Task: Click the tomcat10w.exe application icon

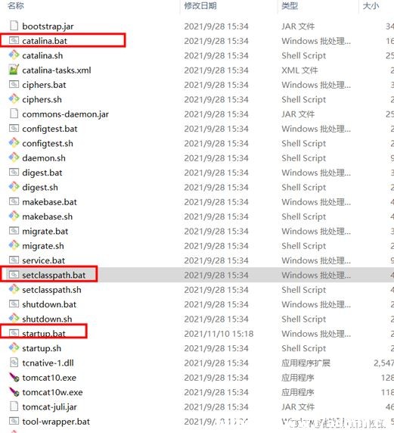Action: pos(14,391)
